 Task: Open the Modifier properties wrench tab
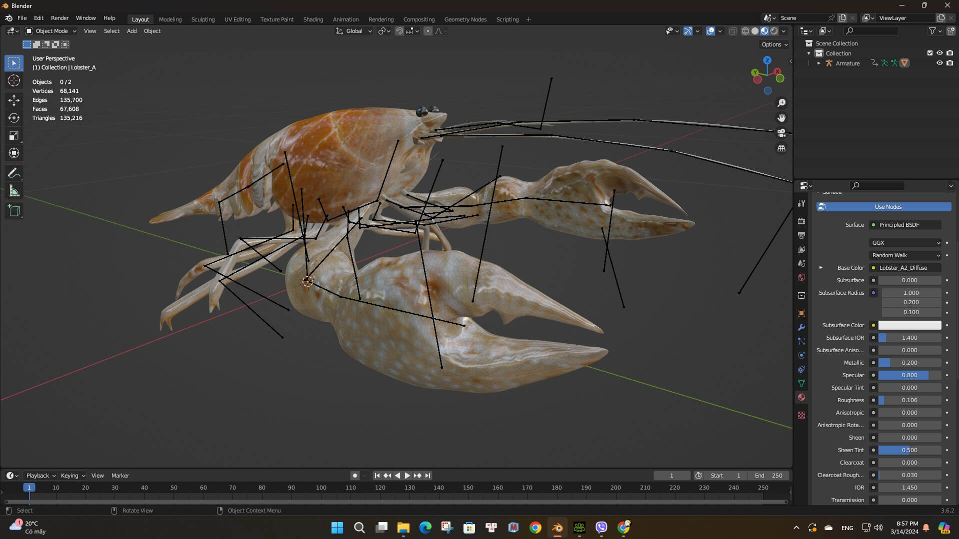[x=801, y=327]
